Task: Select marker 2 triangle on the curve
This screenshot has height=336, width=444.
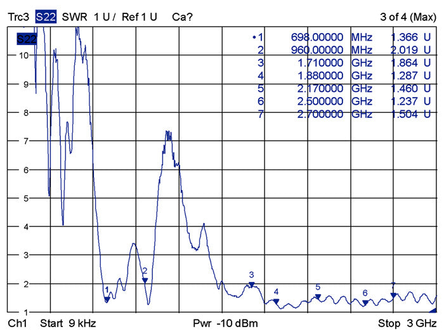Action: [145, 280]
